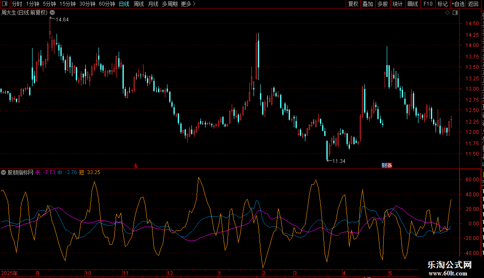
Task: Open the 股朋指标网 indicator dropdown arrow
Action: [3, 172]
